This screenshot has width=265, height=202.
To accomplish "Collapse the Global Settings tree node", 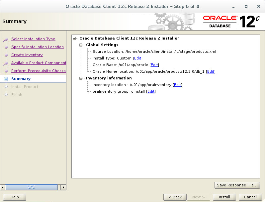I will (81, 45).
